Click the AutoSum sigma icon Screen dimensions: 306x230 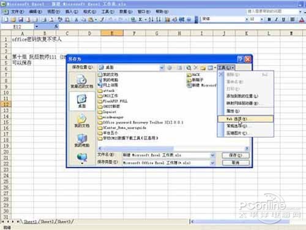point(140,20)
